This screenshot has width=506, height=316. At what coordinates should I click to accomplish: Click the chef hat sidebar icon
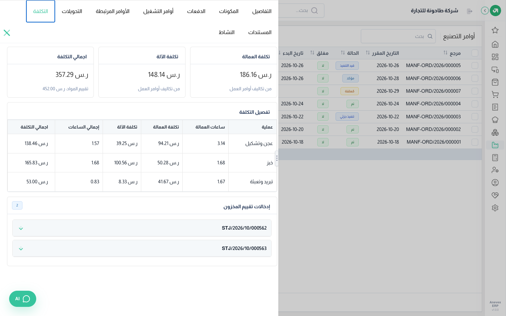495,120
